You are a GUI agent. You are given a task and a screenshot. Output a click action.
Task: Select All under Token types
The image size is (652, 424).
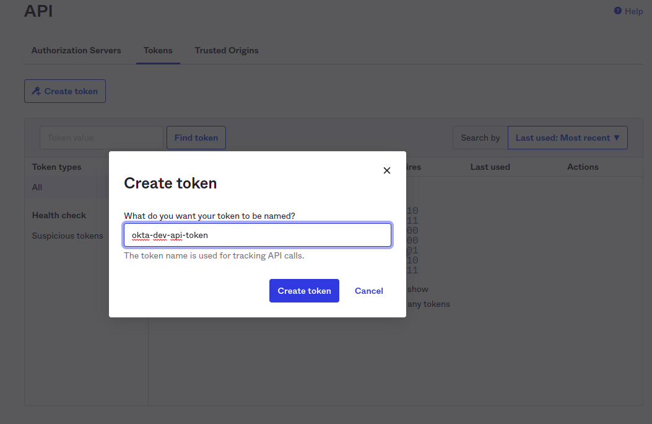(37, 187)
